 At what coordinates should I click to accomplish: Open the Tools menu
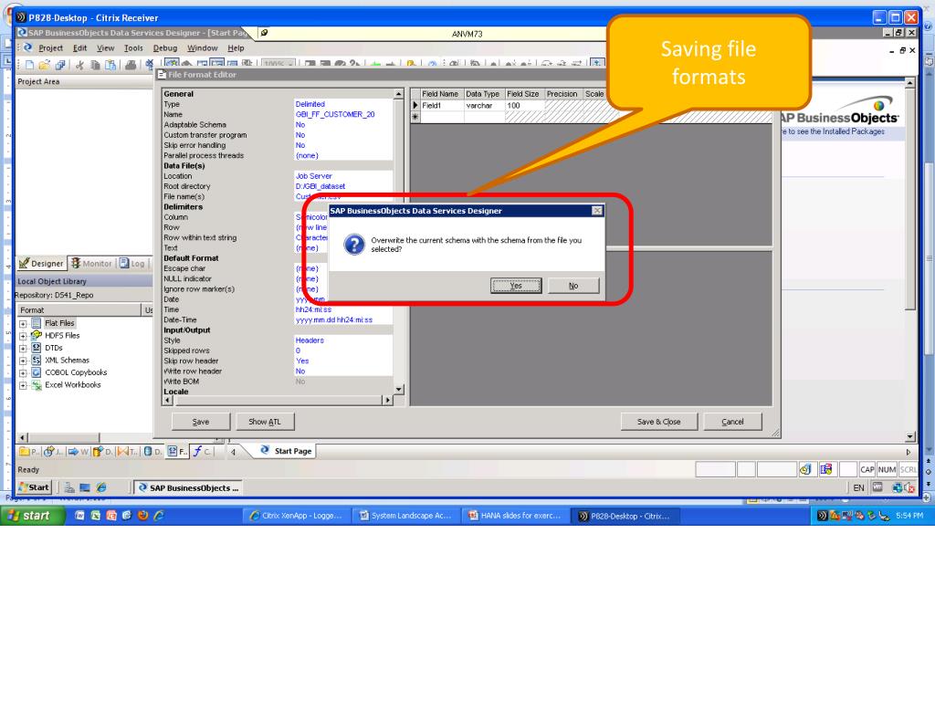coord(133,48)
